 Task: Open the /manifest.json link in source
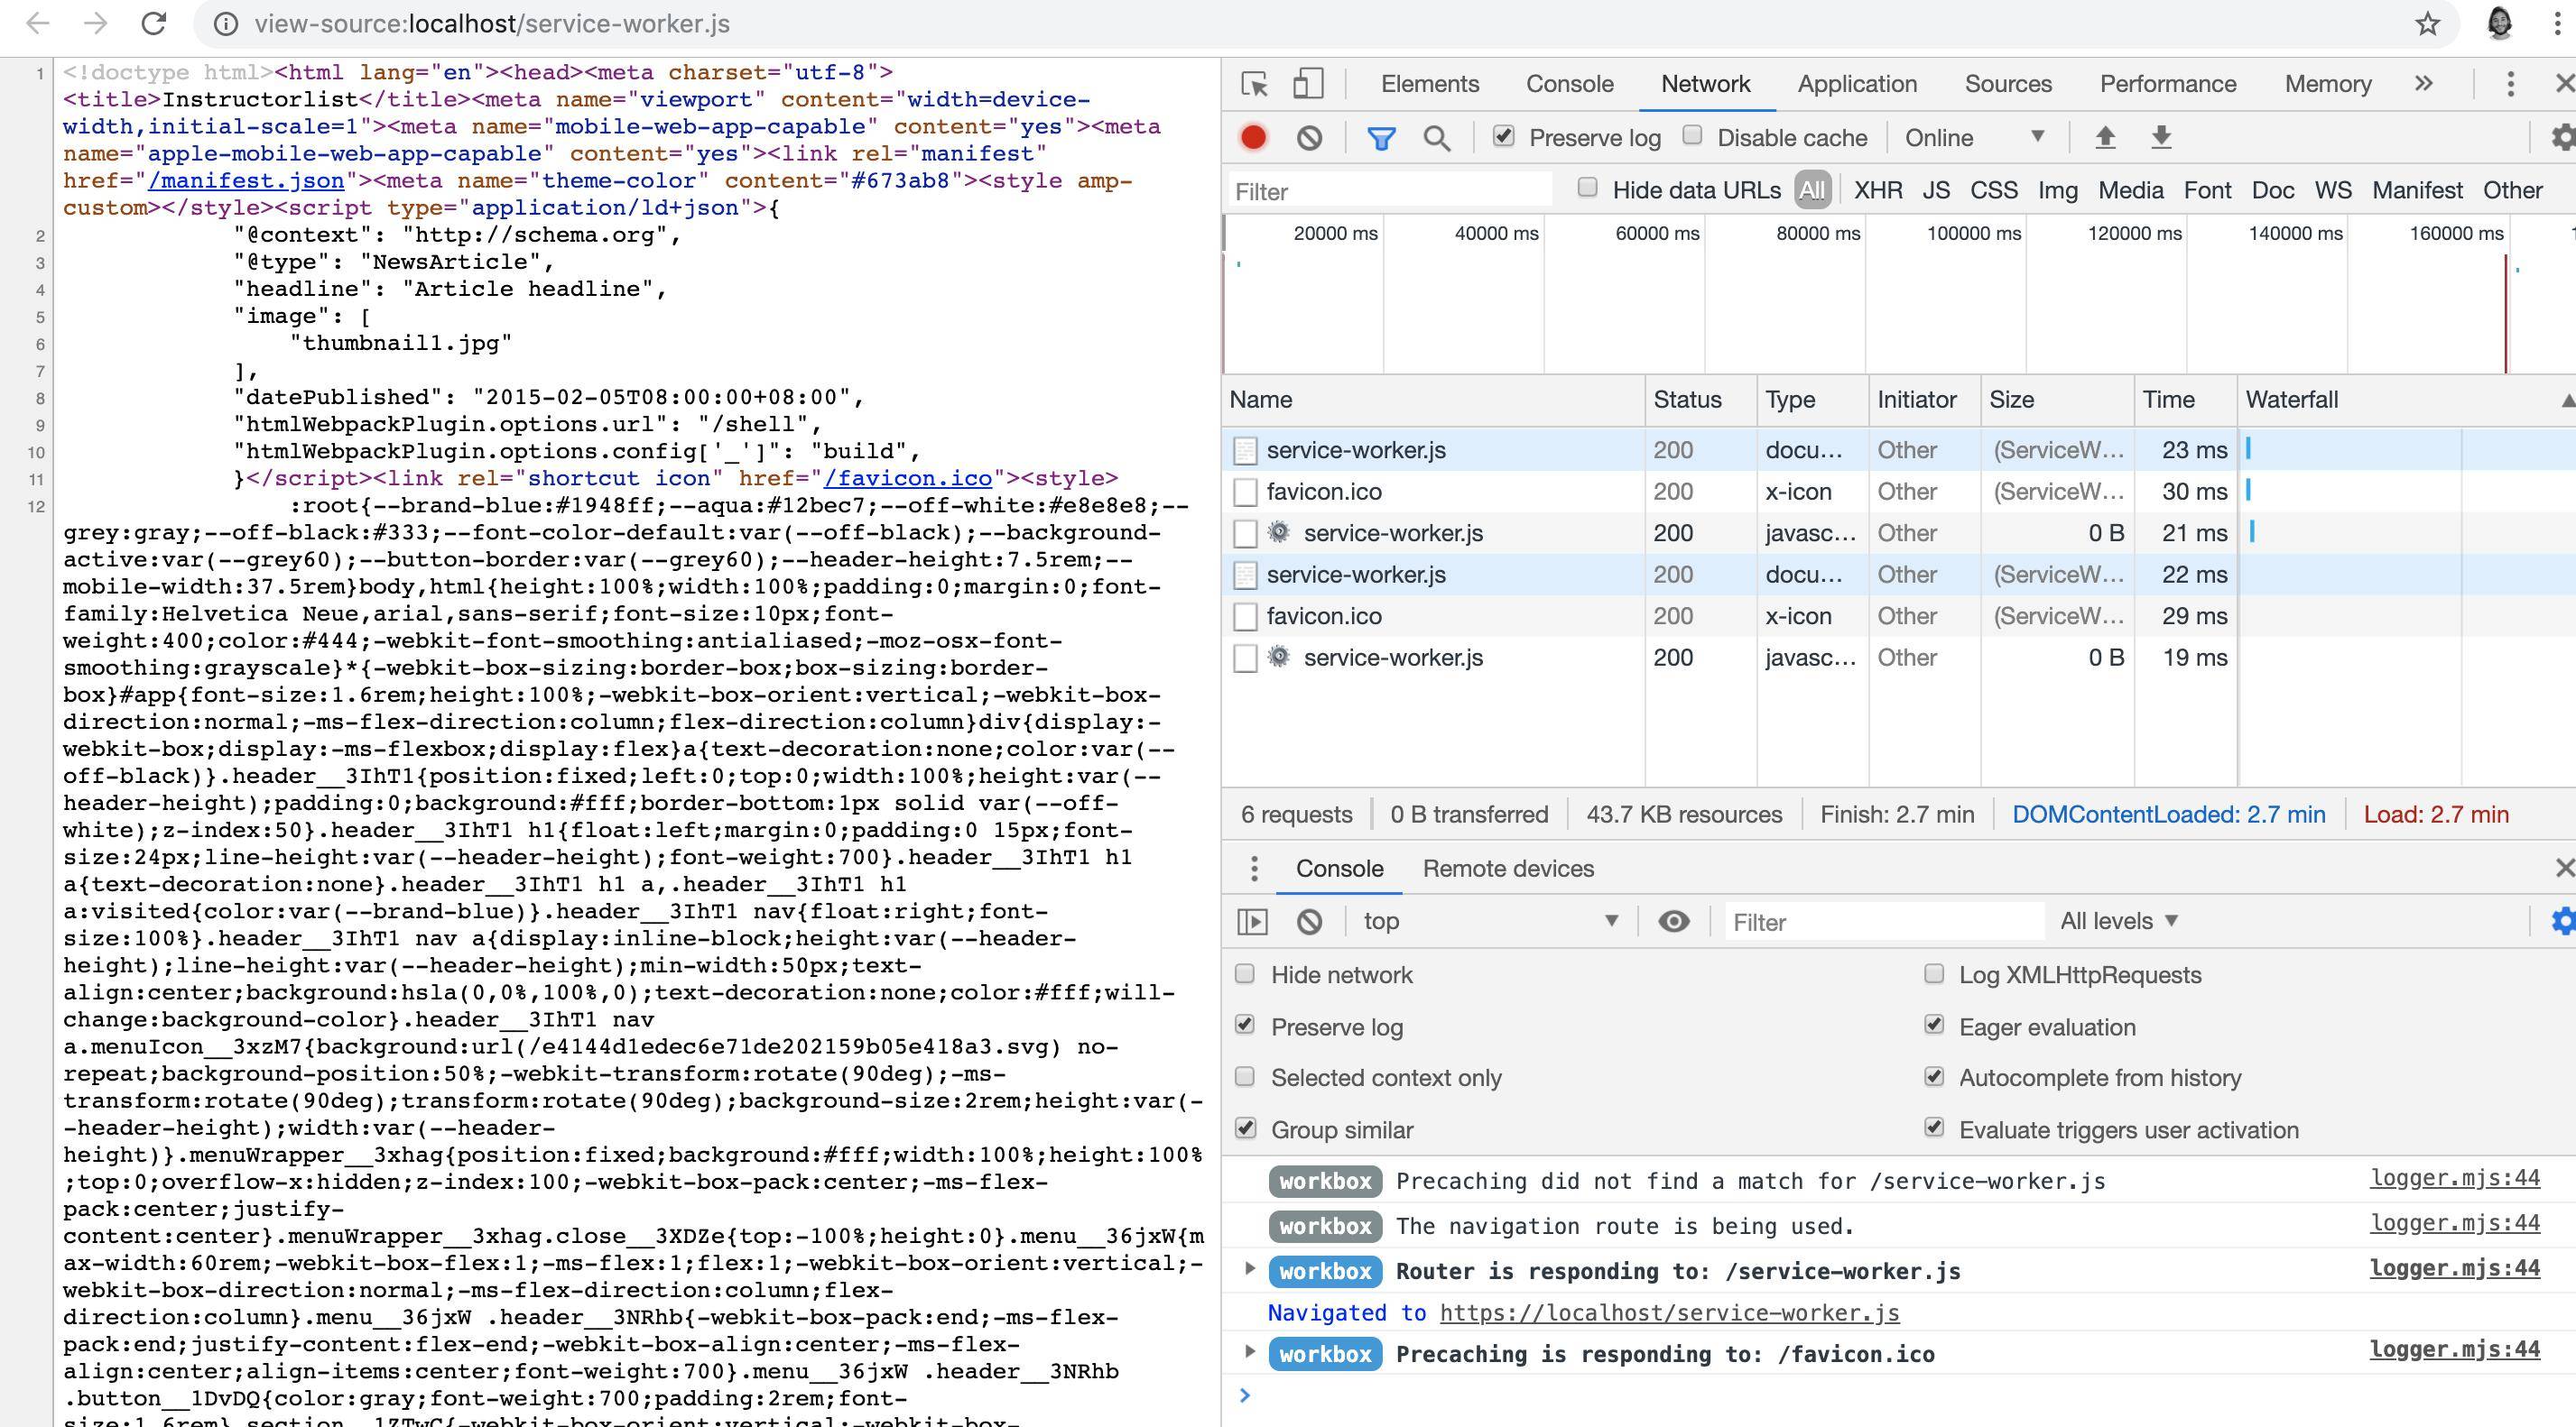coord(246,181)
